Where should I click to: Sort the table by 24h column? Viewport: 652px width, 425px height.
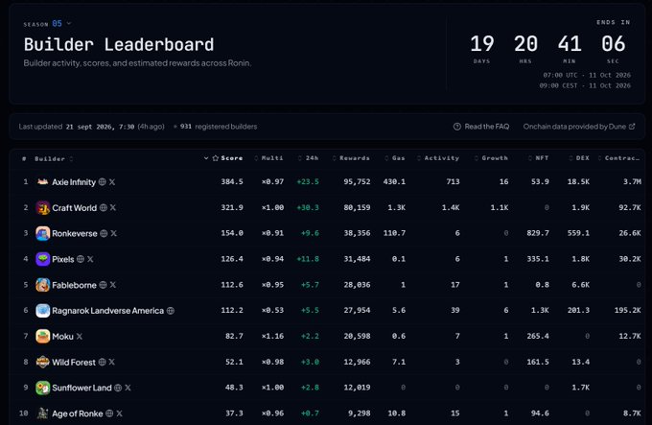pyautogui.click(x=309, y=158)
